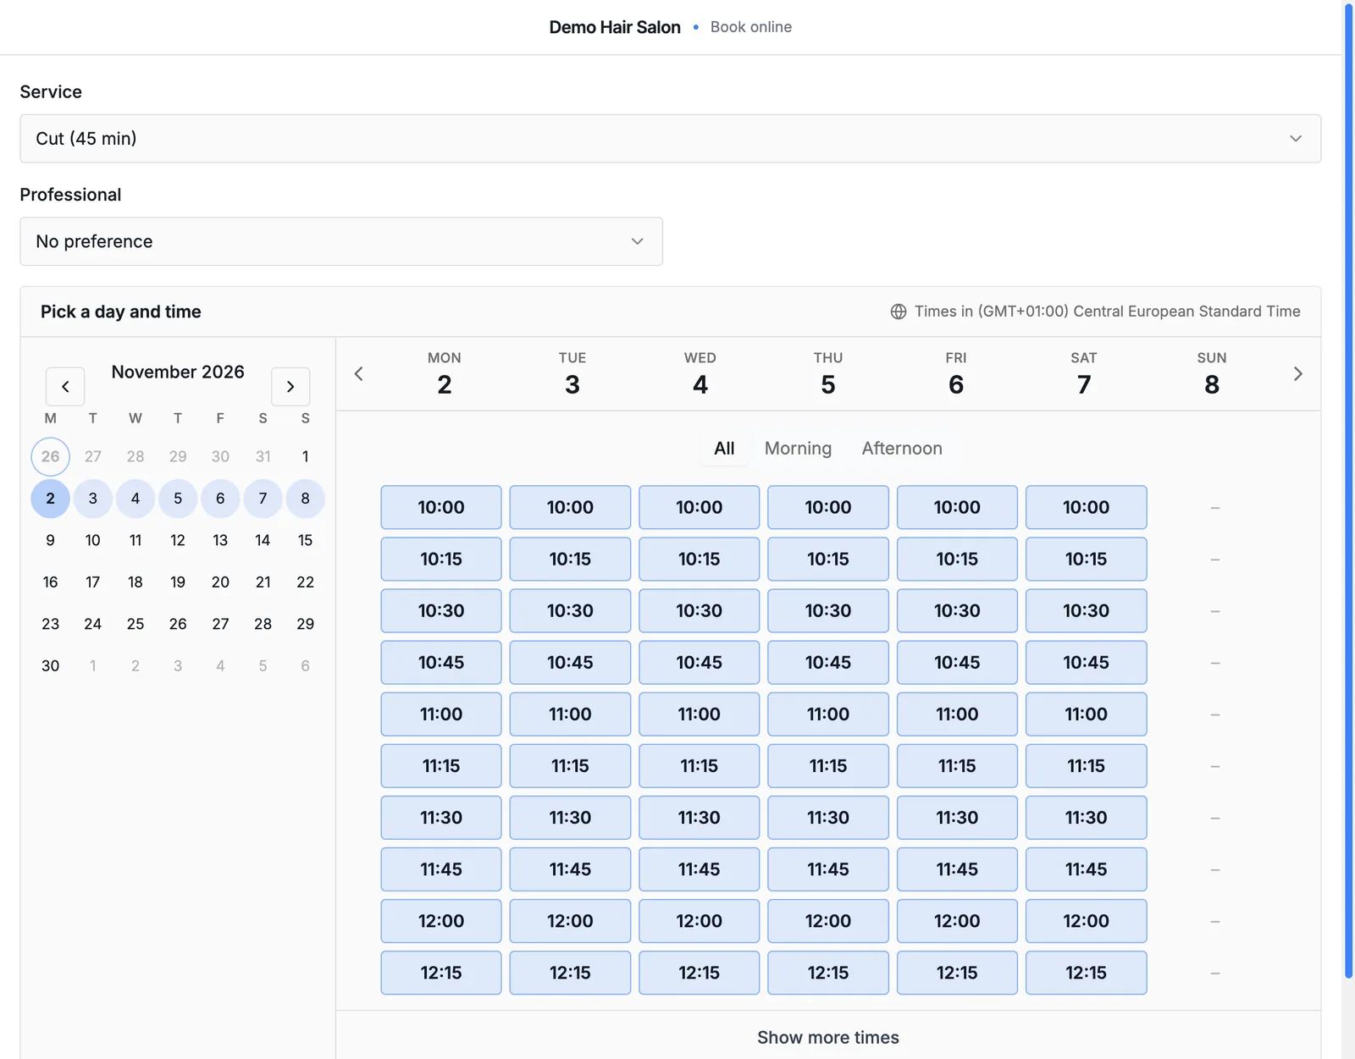Select October 26 circled in mini calendar

(x=51, y=456)
